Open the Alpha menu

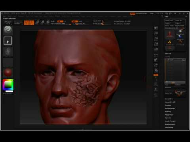click(x=4, y=16)
